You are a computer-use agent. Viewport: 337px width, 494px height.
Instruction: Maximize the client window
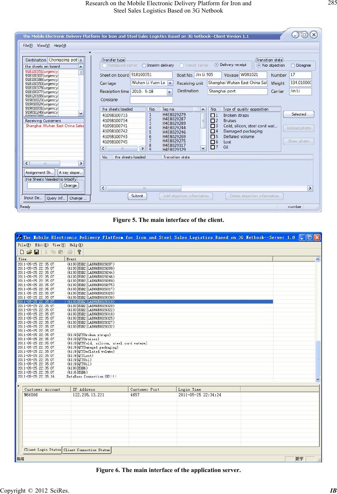[x=305, y=35]
